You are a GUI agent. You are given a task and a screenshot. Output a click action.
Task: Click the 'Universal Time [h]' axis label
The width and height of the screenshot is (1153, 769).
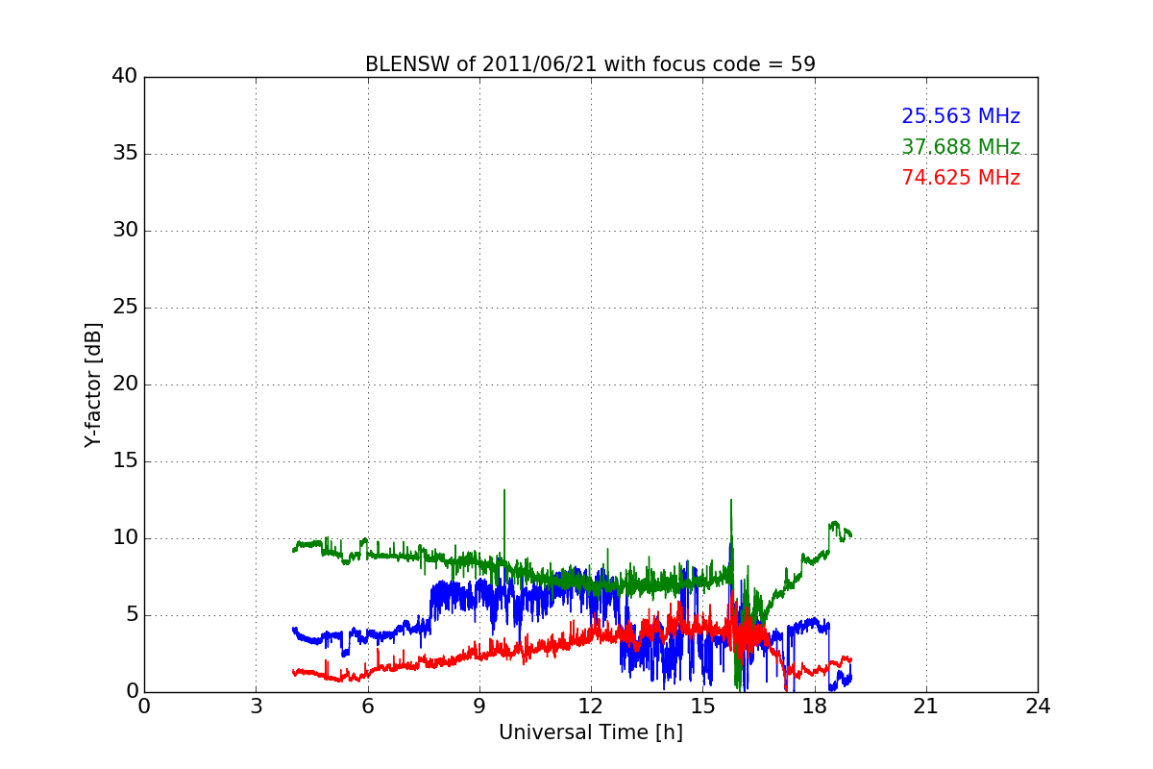[x=591, y=732]
